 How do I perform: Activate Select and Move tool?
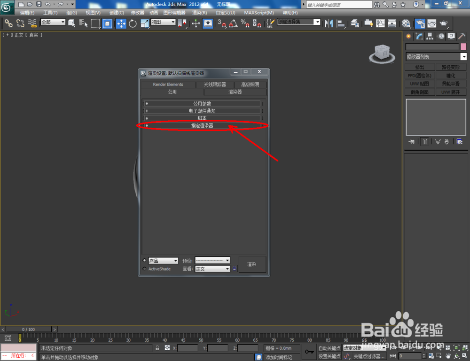121,23
